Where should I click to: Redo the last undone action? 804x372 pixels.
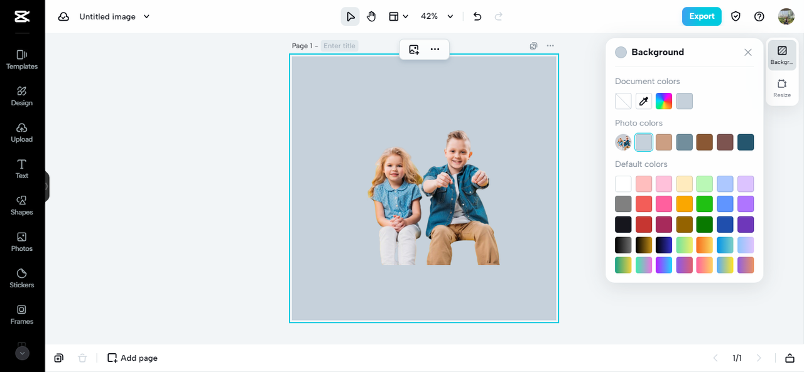pyautogui.click(x=499, y=16)
